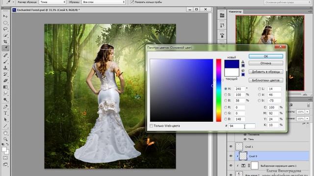The height and width of the screenshot is (176, 314).
Task: Open the Brush presets panel icon
Action: [x=222, y=36]
